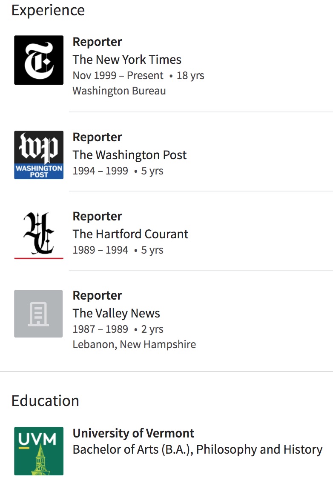Open The New York Times company link
333x486 pixels.
click(x=127, y=60)
